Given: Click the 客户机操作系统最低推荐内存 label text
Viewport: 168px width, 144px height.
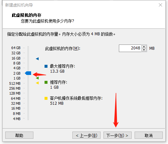Looking at the screenshot, I should pyautogui.click(x=76, y=98).
